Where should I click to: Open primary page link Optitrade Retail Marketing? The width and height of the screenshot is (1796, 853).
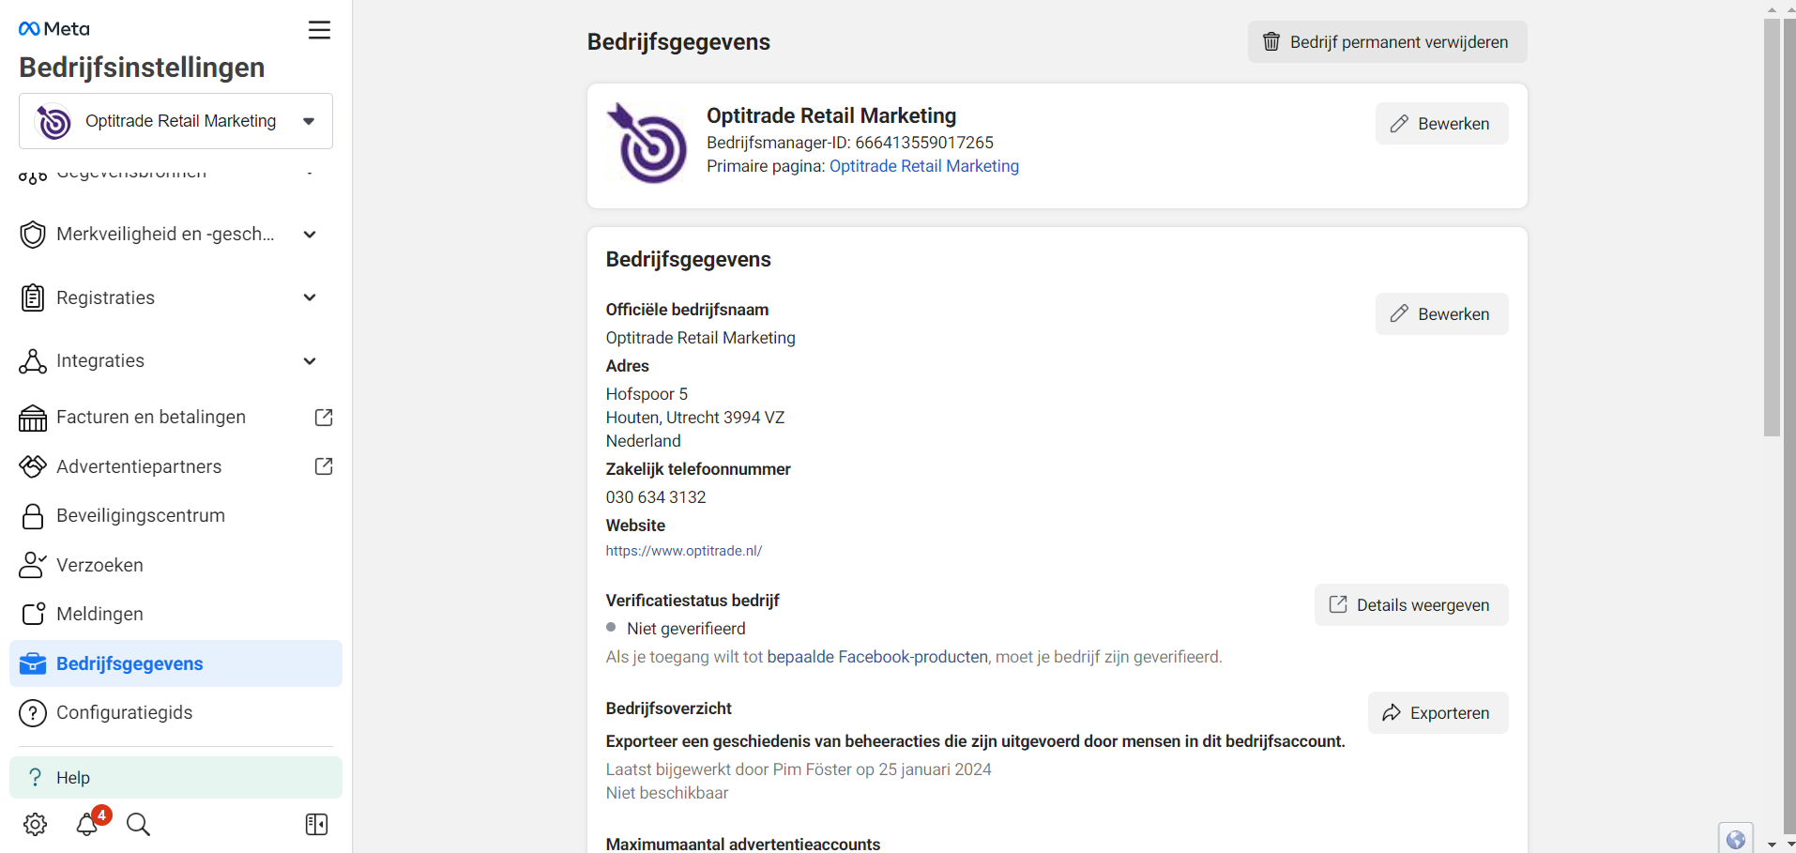(924, 166)
